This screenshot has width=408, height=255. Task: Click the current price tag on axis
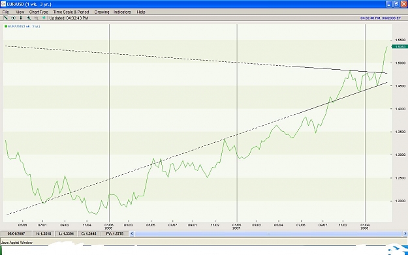point(400,46)
